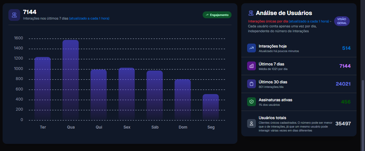
Task: Click the users icon beside 7144 header
Action: click(x=14, y=15)
